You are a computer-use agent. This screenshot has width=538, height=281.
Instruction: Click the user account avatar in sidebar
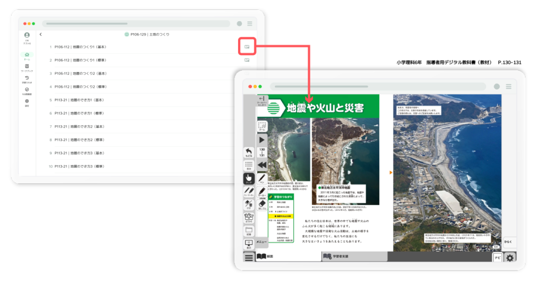(x=27, y=35)
